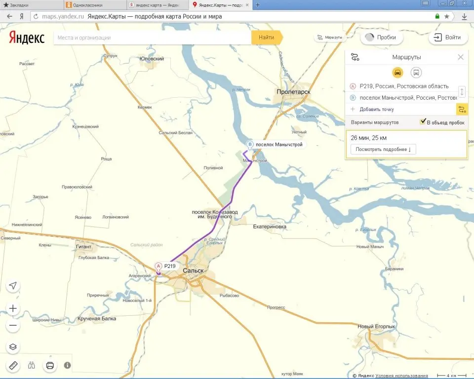Click the Р219 route label bubble
Screen dimensions: 474x379
(x=170, y=266)
